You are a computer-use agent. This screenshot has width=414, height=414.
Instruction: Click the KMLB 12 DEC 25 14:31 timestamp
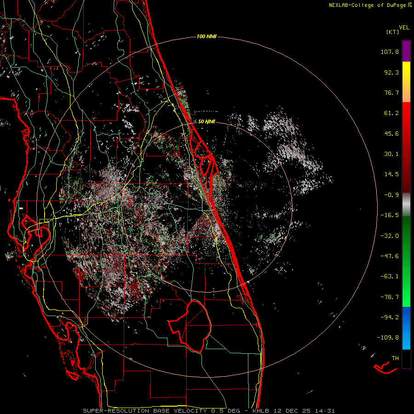[293, 411]
